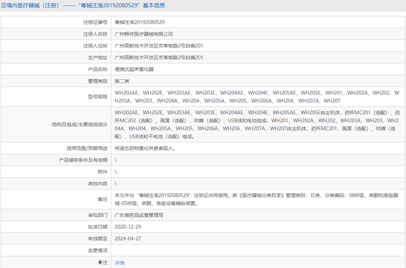Select 便携式超声雾化器 product name
Image resolution: width=406 pixels, height=268 pixels.
[134, 69]
